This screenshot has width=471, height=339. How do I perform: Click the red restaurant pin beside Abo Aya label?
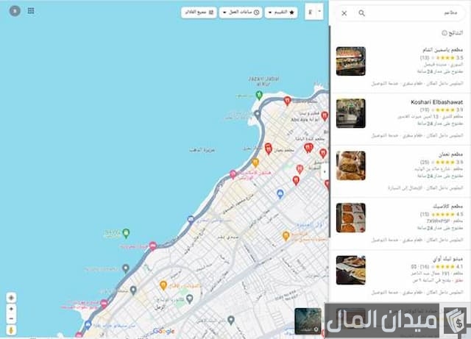coord(325,116)
